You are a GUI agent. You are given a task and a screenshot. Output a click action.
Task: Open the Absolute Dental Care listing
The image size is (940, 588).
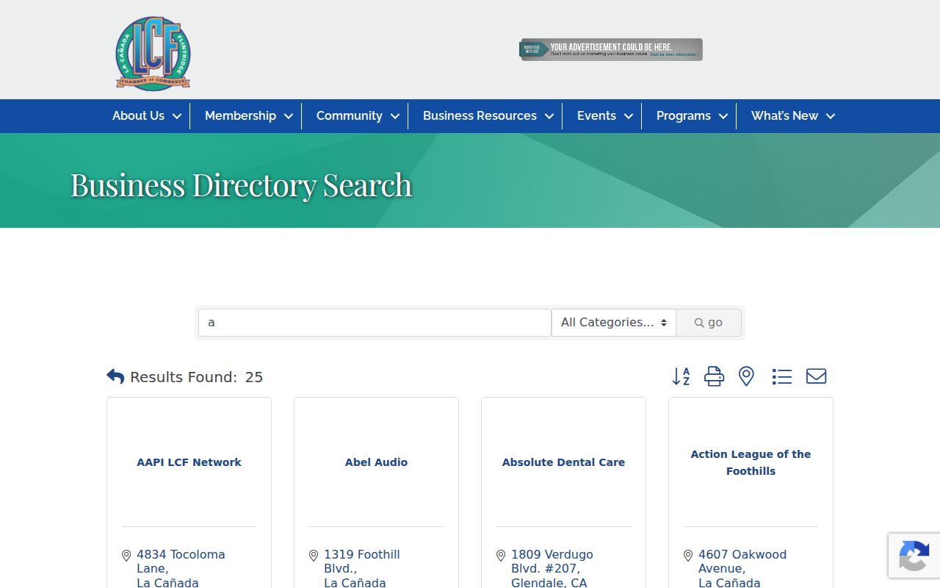click(563, 462)
